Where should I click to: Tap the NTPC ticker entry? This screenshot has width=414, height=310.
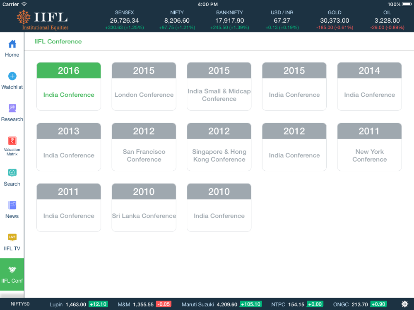297,305
